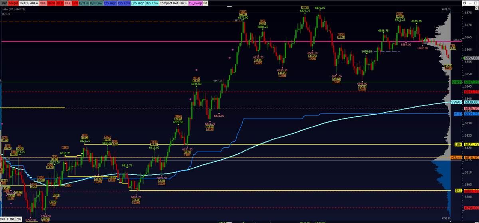Enable the O/N Hi line

[84, 3]
